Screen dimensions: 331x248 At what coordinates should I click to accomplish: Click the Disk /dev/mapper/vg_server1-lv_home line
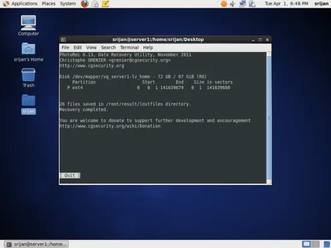133,77
